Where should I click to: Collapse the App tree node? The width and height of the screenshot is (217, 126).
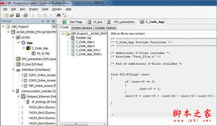tap(18, 43)
